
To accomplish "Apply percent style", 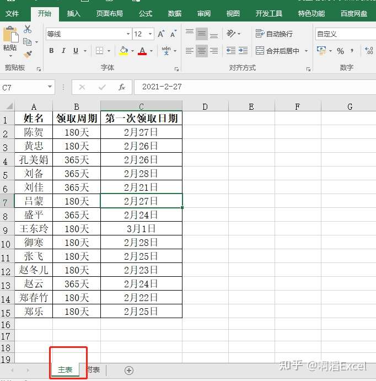I will point(340,51).
